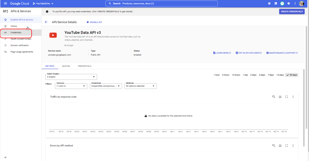Click the APIs & Services header

point(21,11)
